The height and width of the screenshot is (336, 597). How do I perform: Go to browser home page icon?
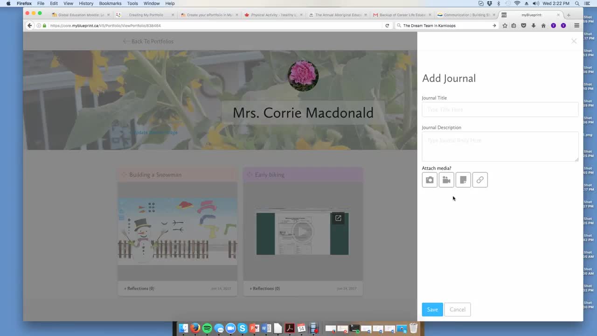[x=543, y=26]
